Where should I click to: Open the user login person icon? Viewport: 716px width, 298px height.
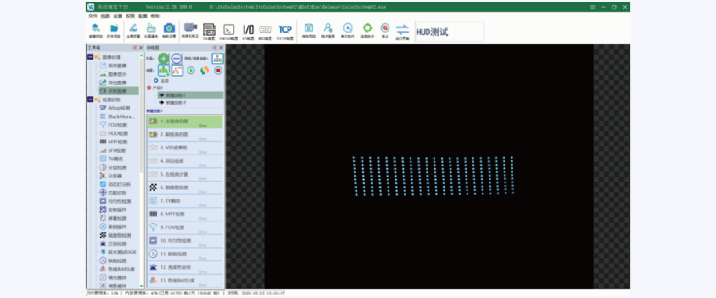pyautogui.click(x=328, y=28)
